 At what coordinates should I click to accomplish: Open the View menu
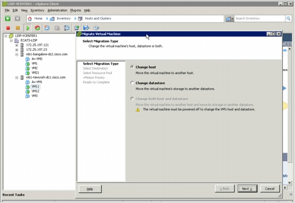[24, 11]
